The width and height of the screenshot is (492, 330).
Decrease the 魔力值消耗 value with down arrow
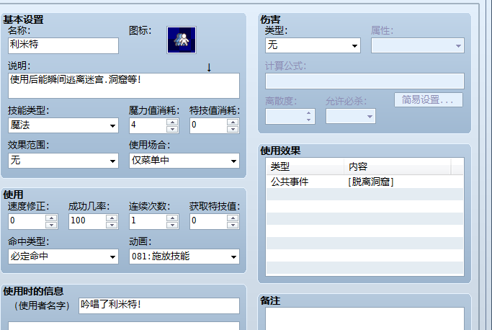pyautogui.click(x=172, y=129)
